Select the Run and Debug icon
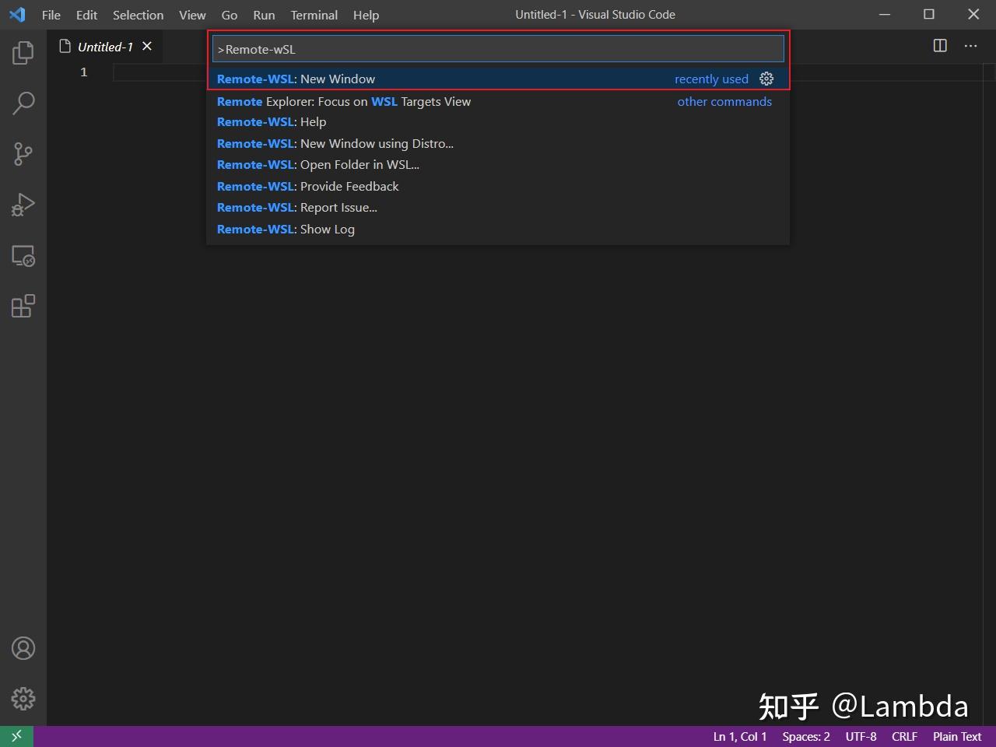 tap(23, 204)
